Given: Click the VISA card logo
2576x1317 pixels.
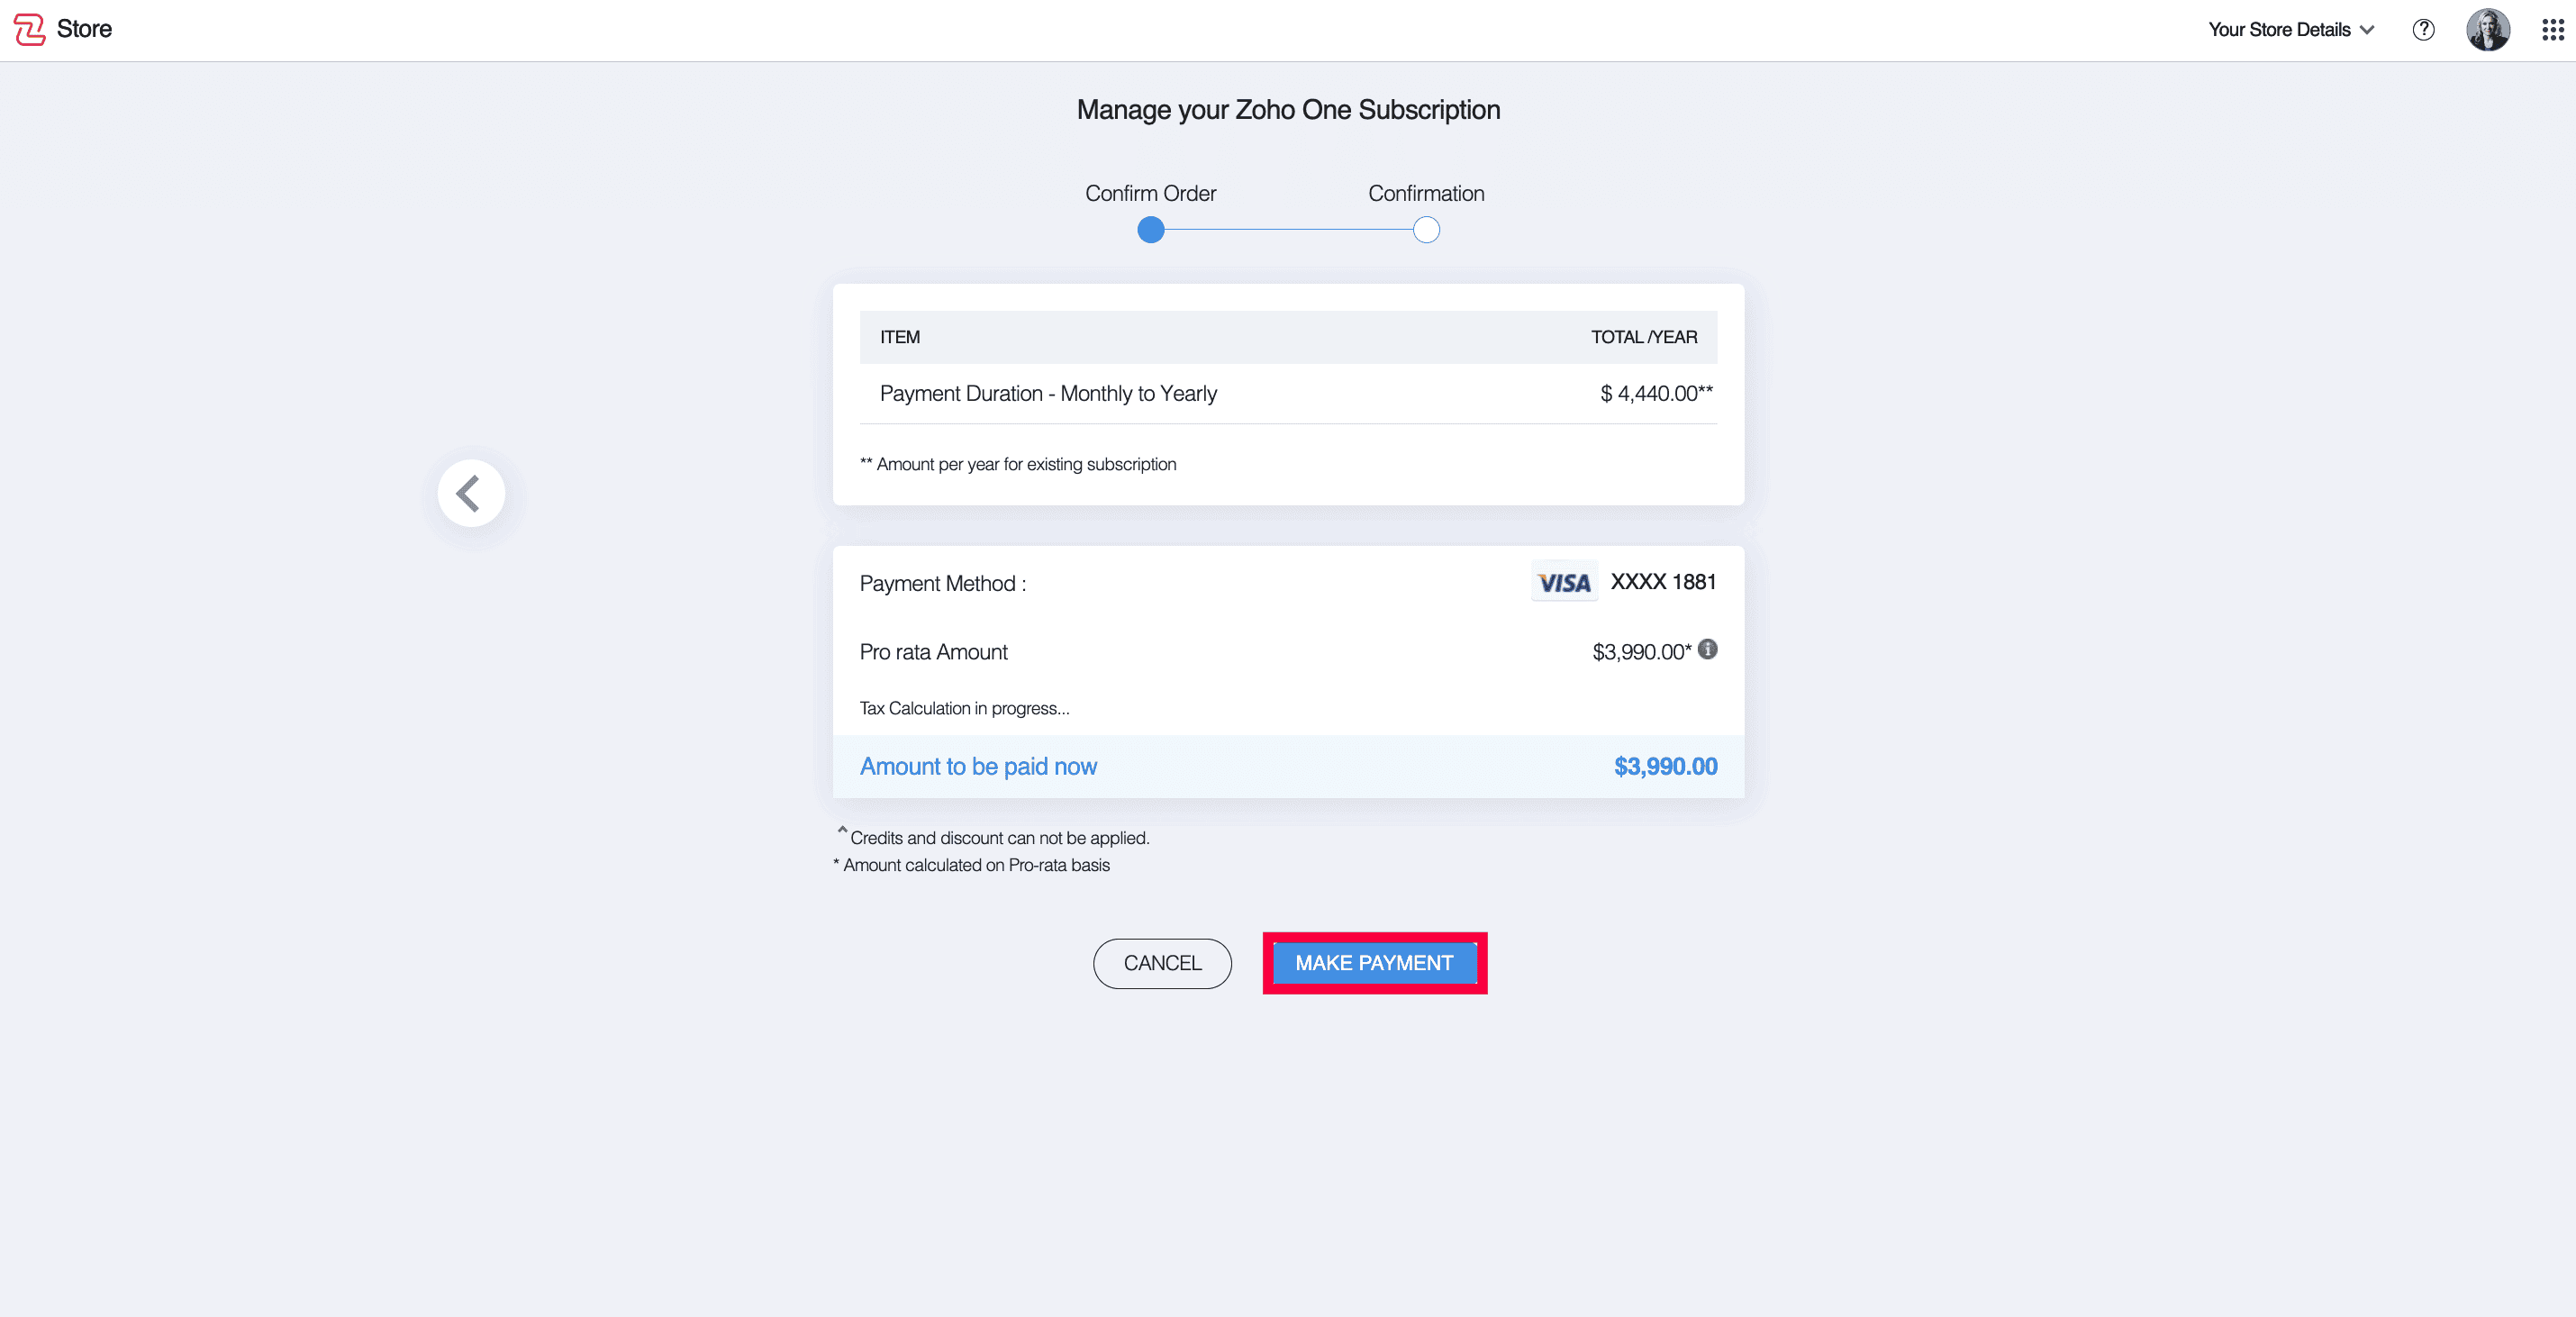Looking at the screenshot, I should tap(1564, 583).
